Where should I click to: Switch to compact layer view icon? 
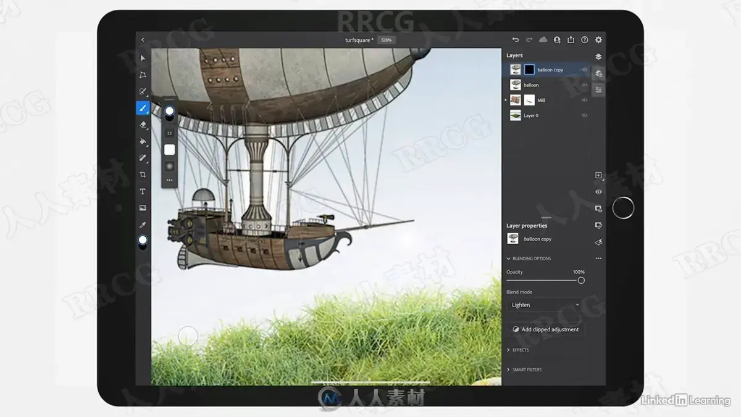point(598,56)
